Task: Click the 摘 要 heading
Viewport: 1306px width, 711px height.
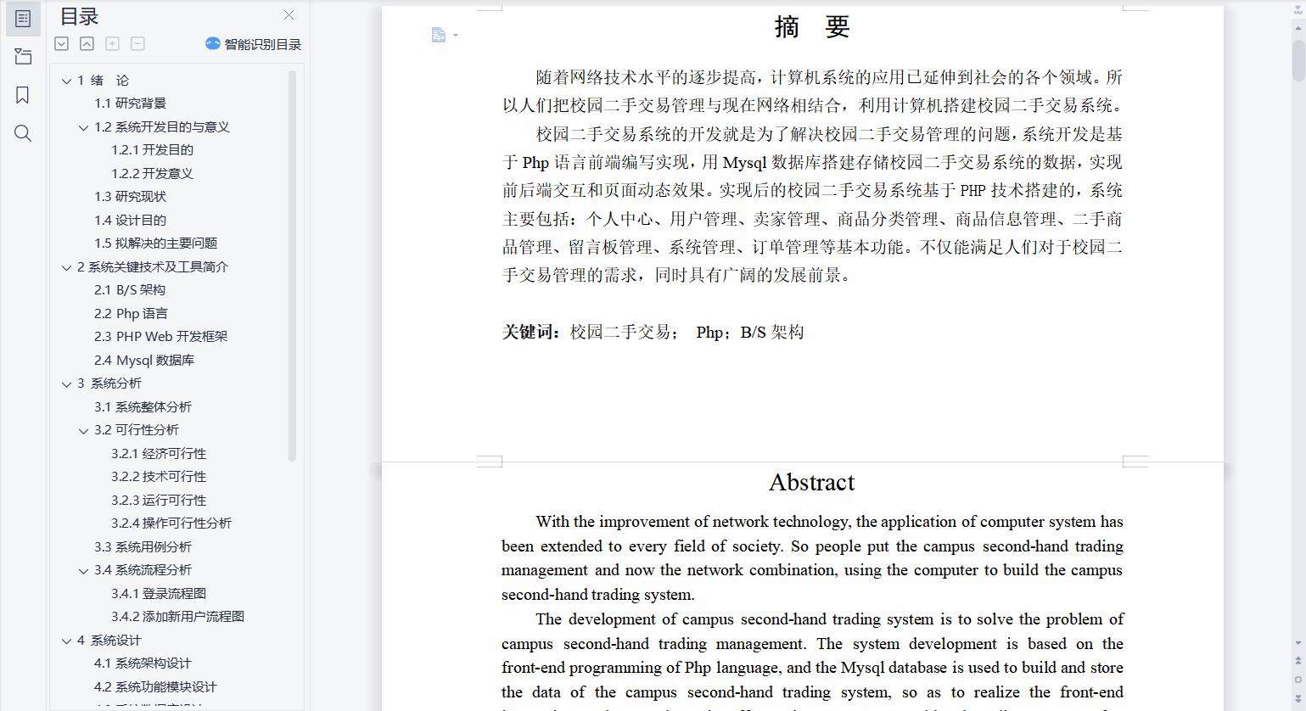Action: 812,27
